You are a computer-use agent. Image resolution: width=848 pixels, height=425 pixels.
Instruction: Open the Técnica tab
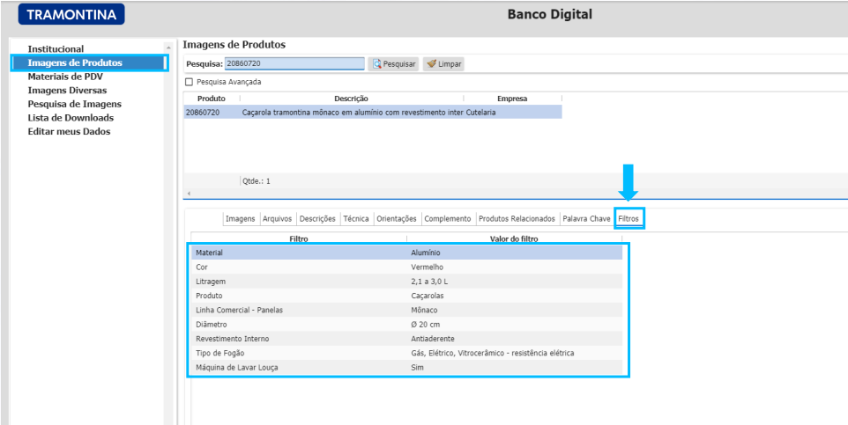356,219
